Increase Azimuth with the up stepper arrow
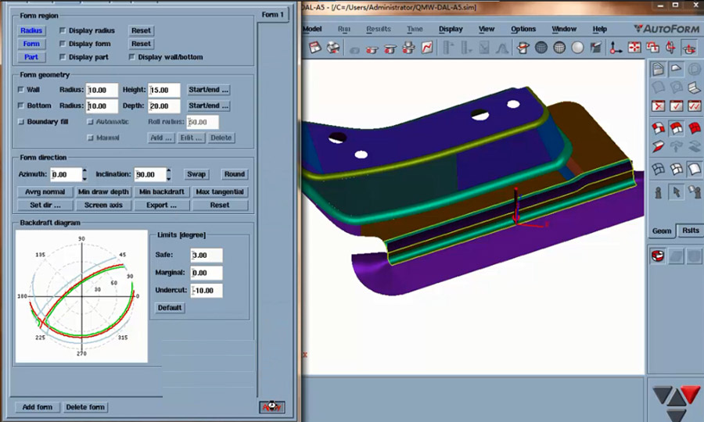The height and width of the screenshot is (422, 704). pyautogui.click(x=84, y=170)
